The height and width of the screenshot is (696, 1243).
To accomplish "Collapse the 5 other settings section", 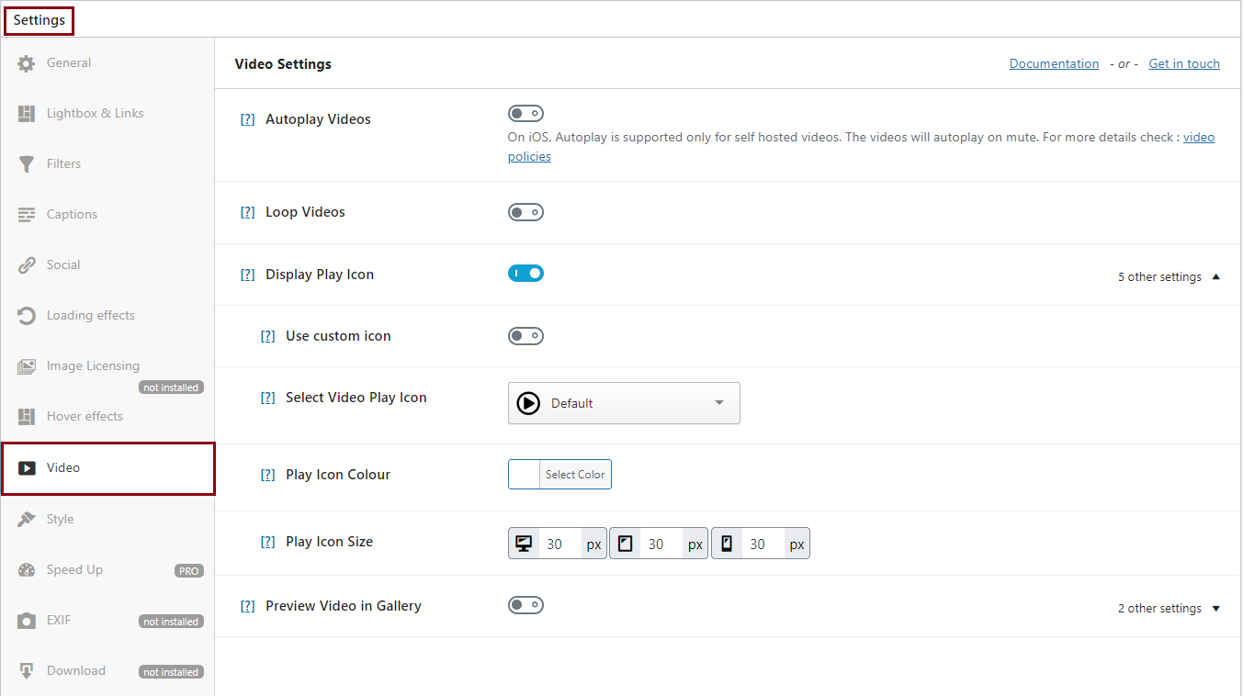I will tap(1169, 276).
